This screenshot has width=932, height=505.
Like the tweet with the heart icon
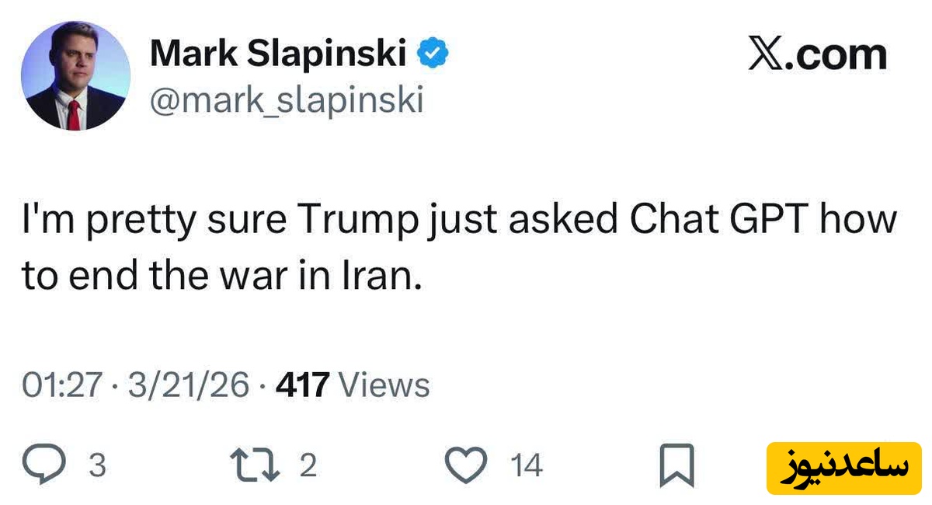(x=467, y=465)
